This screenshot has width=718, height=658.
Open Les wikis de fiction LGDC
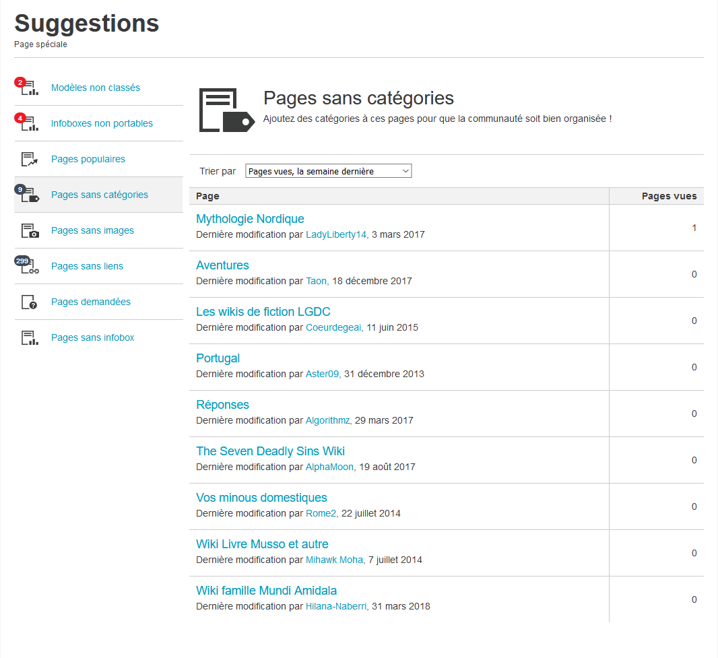[x=263, y=312]
